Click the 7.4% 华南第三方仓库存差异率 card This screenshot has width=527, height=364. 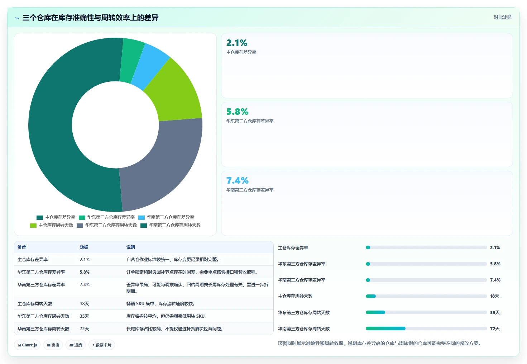point(367,203)
